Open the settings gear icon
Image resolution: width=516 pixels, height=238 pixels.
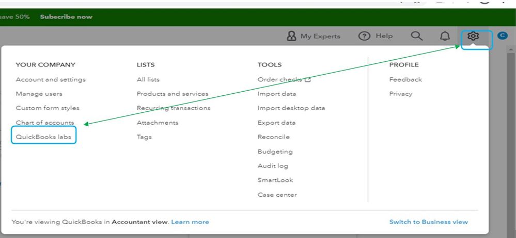pyautogui.click(x=473, y=36)
